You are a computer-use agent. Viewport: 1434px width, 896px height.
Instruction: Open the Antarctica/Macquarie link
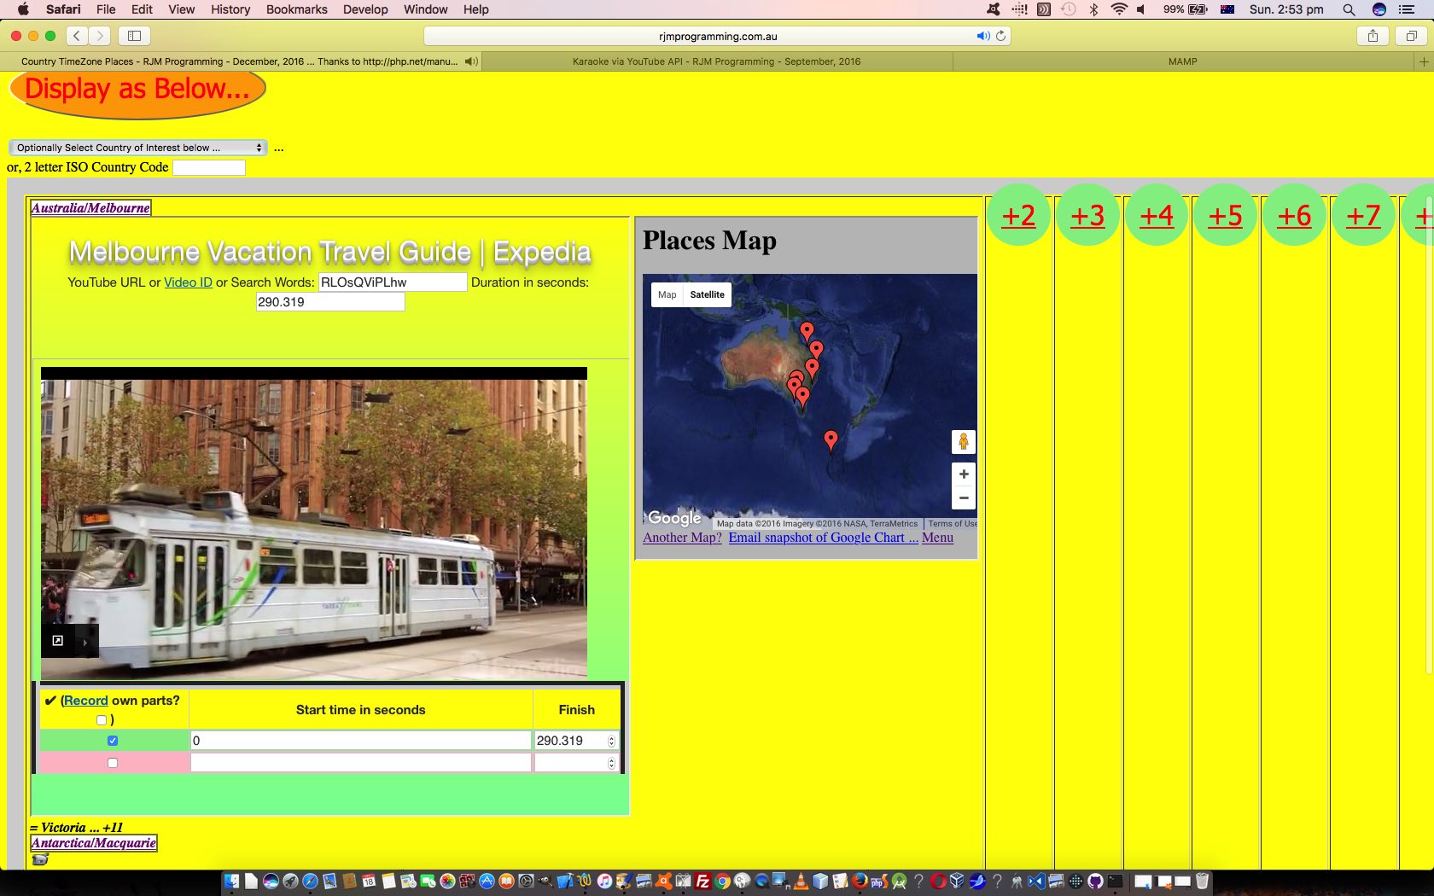(94, 843)
